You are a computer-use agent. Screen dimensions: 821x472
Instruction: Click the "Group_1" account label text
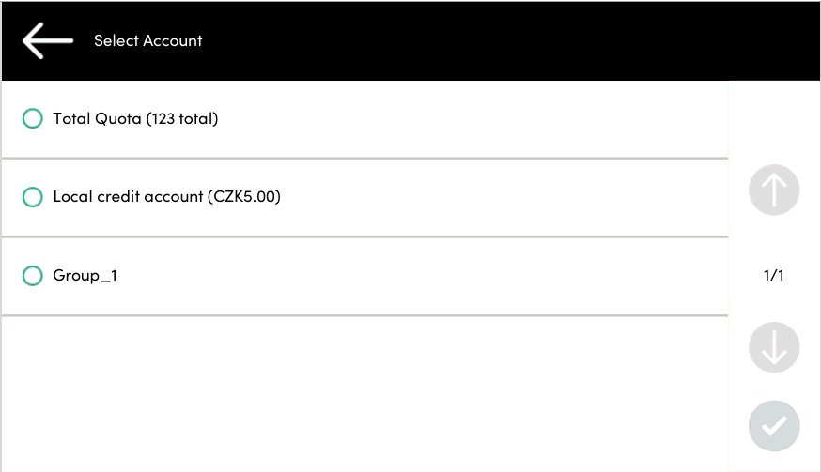pyautogui.click(x=85, y=276)
